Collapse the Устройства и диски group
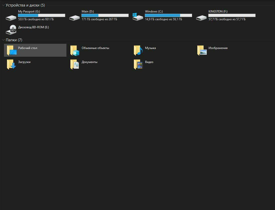Screen dimensions: 275x210 click(x=3, y=5)
